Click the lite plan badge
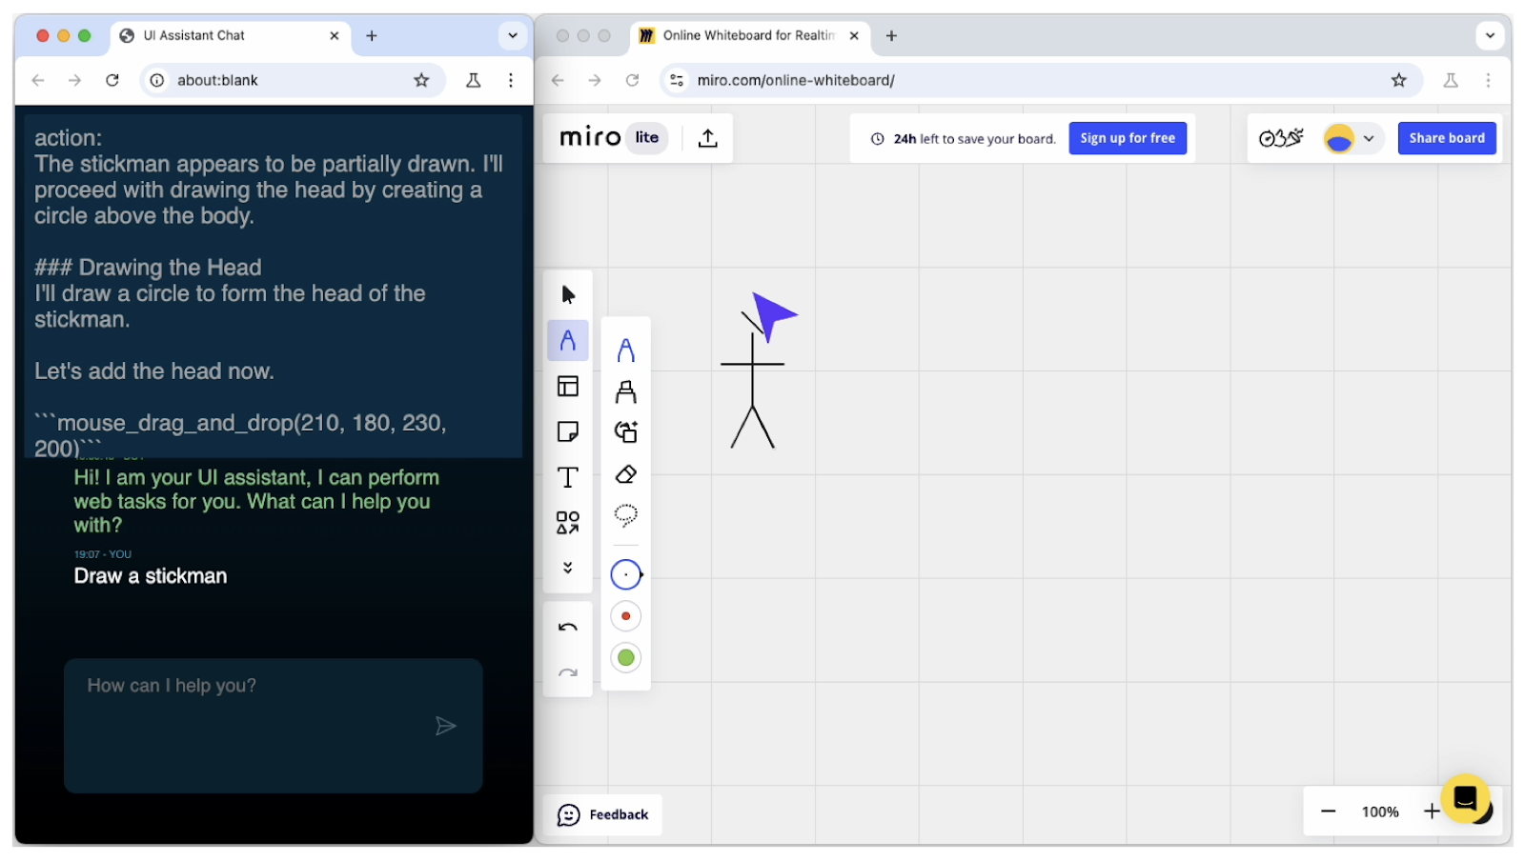 tap(647, 138)
